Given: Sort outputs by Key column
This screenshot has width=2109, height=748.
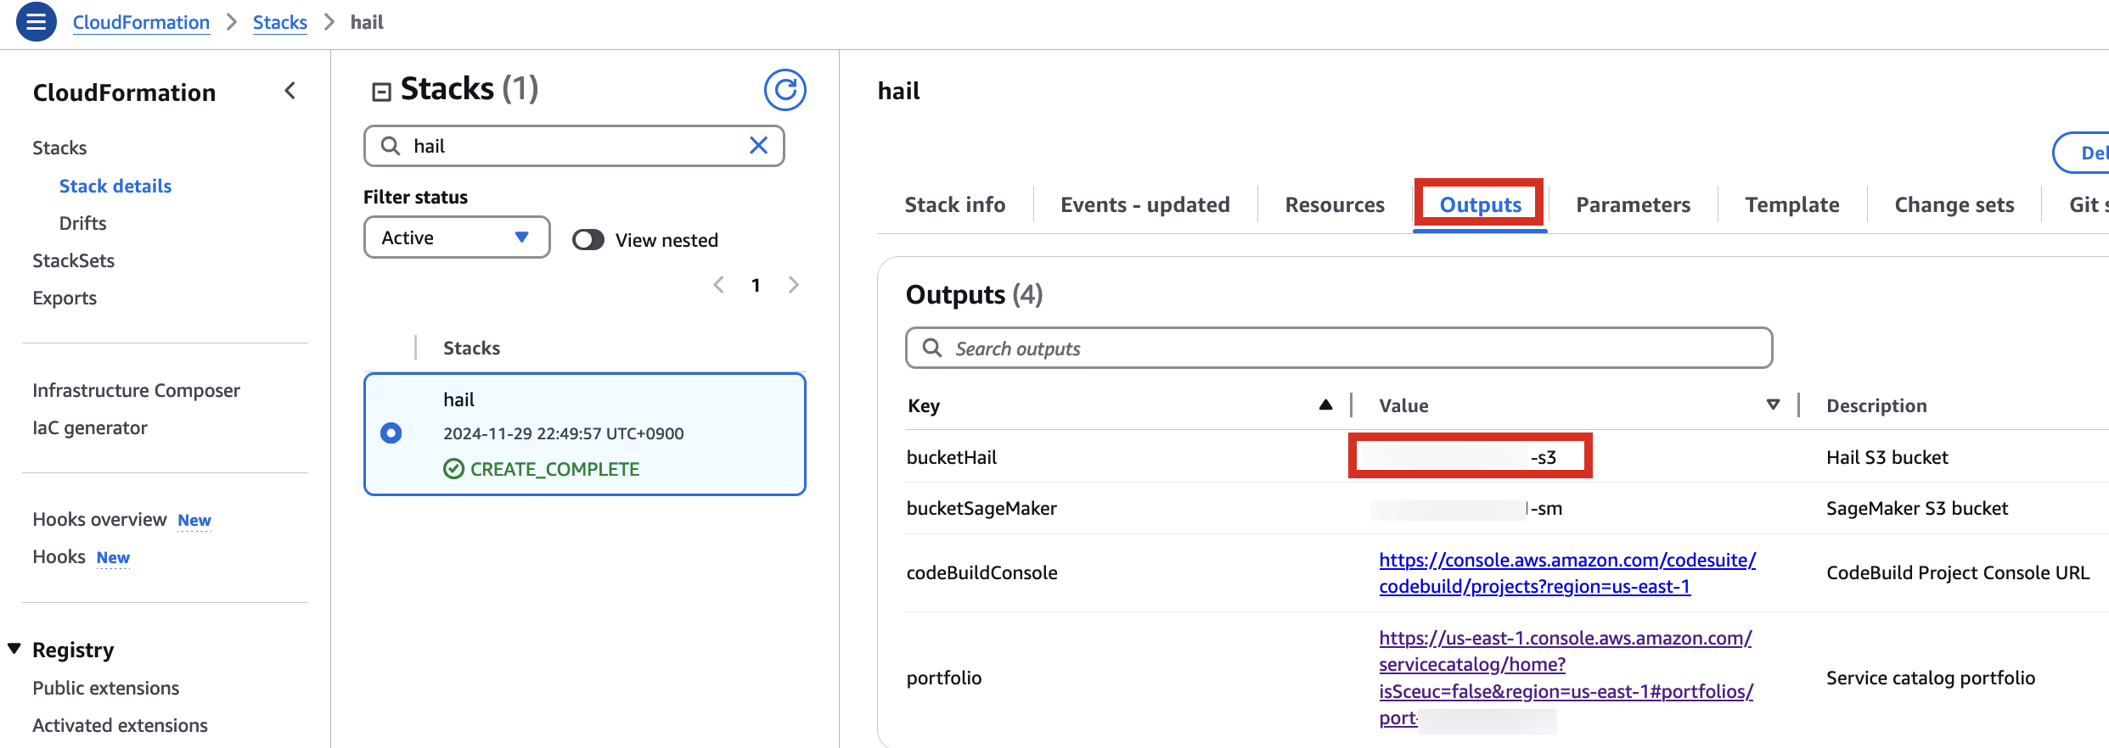Looking at the screenshot, I should [x=1325, y=405].
